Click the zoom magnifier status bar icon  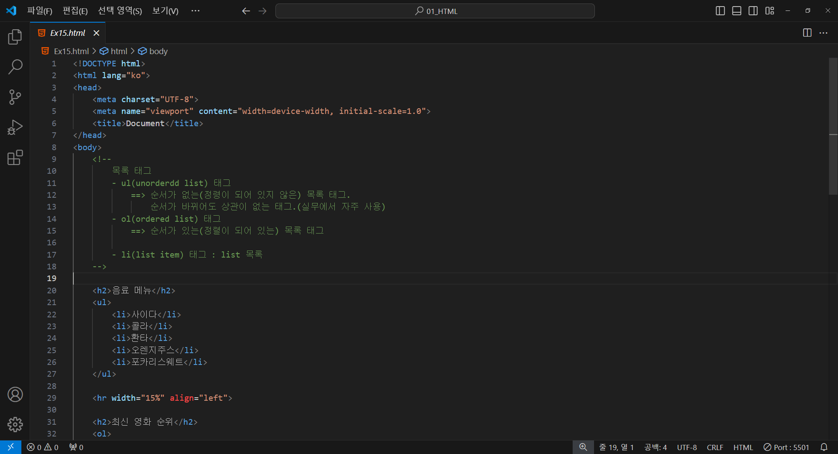pyautogui.click(x=583, y=447)
